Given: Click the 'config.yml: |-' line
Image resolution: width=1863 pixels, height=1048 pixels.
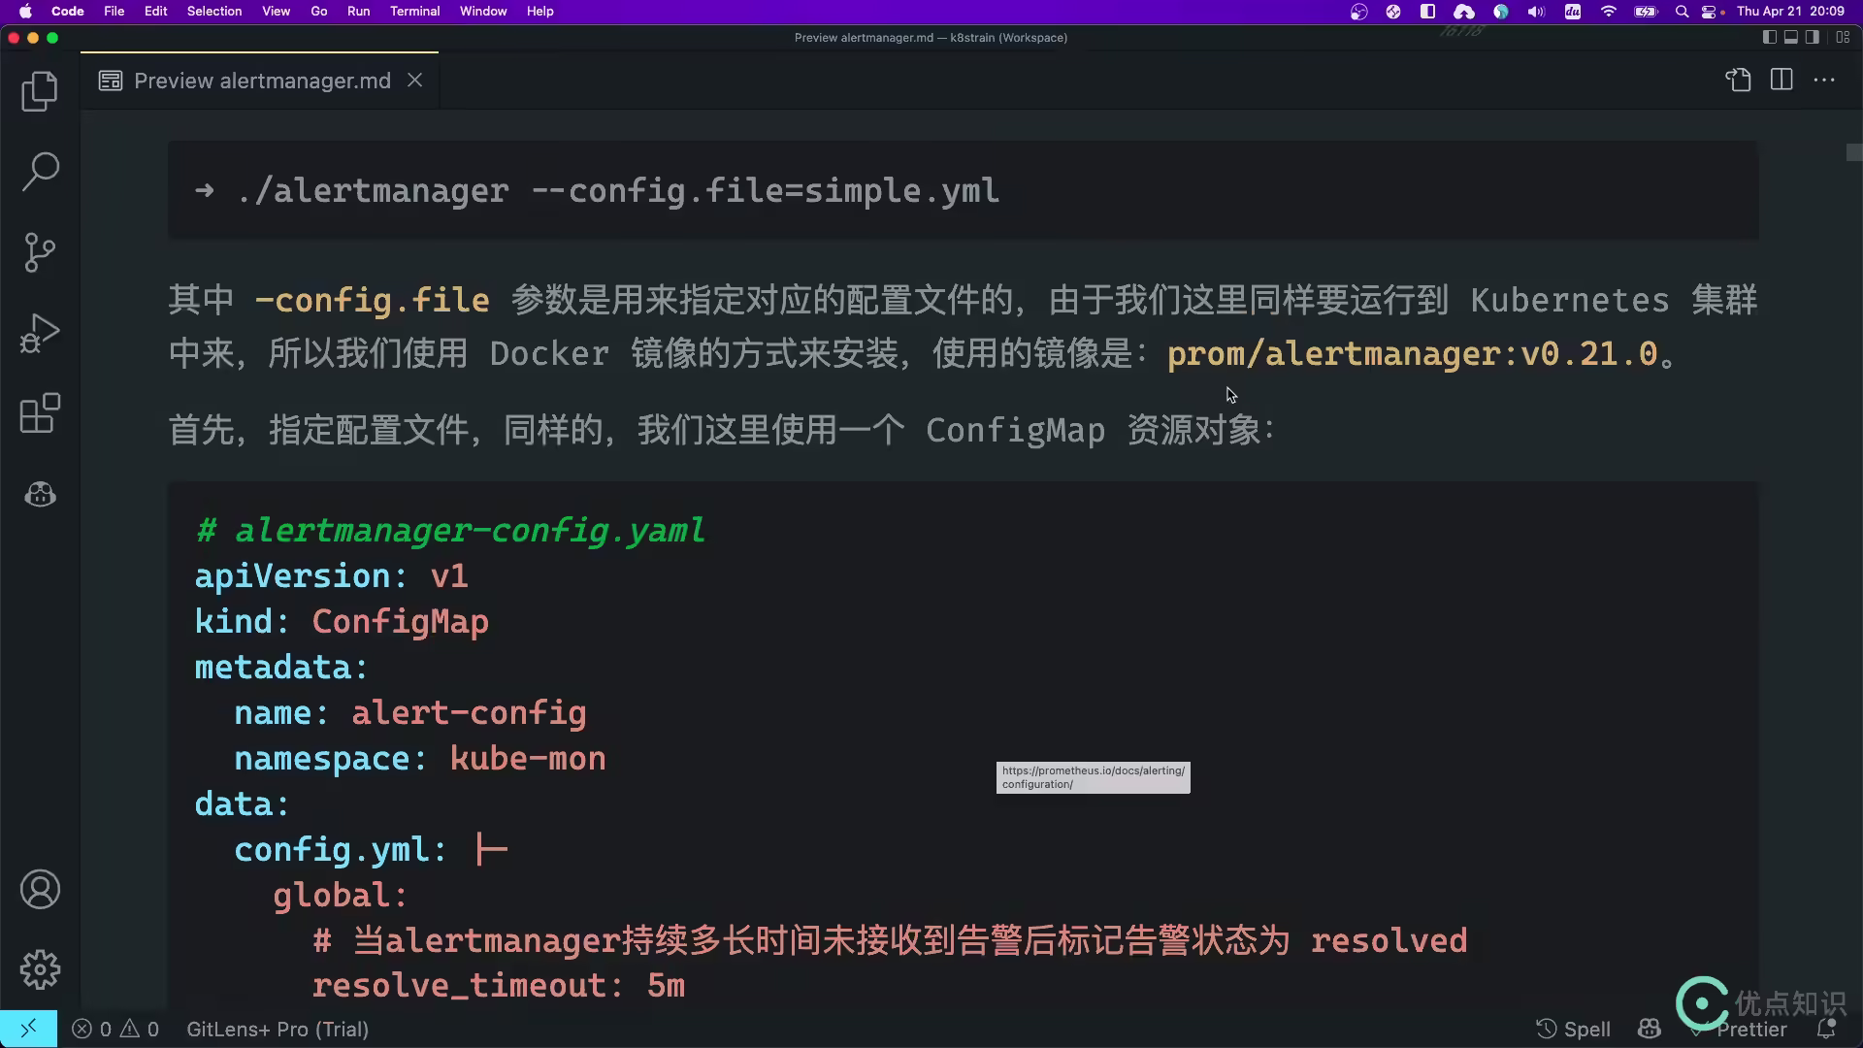Looking at the screenshot, I should [x=371, y=850].
